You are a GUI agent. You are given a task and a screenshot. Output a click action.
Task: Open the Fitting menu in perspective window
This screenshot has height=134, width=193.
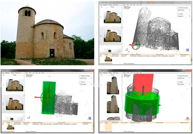coord(110,5)
